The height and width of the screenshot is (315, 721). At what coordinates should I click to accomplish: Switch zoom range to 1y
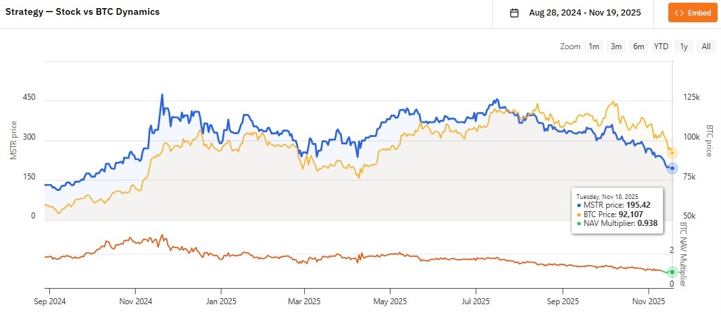point(684,47)
